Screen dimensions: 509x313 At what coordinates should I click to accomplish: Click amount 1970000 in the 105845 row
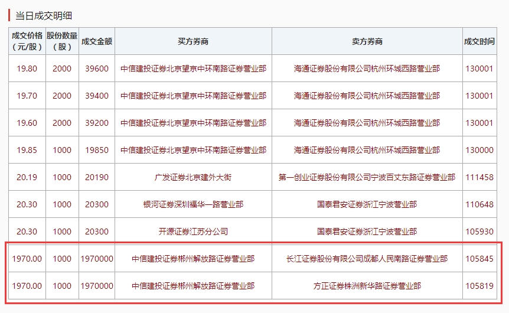point(97,259)
